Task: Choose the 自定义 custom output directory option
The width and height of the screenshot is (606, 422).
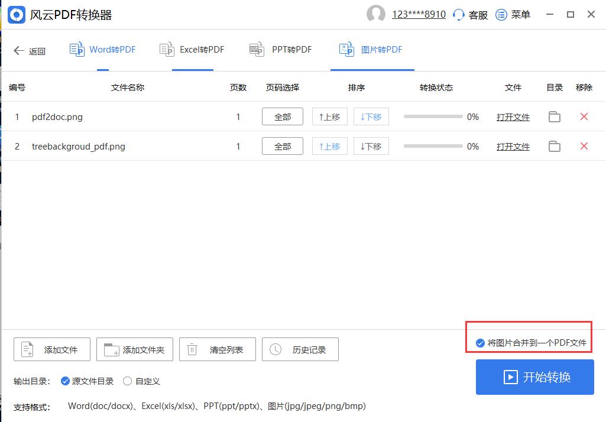Action: click(x=127, y=381)
